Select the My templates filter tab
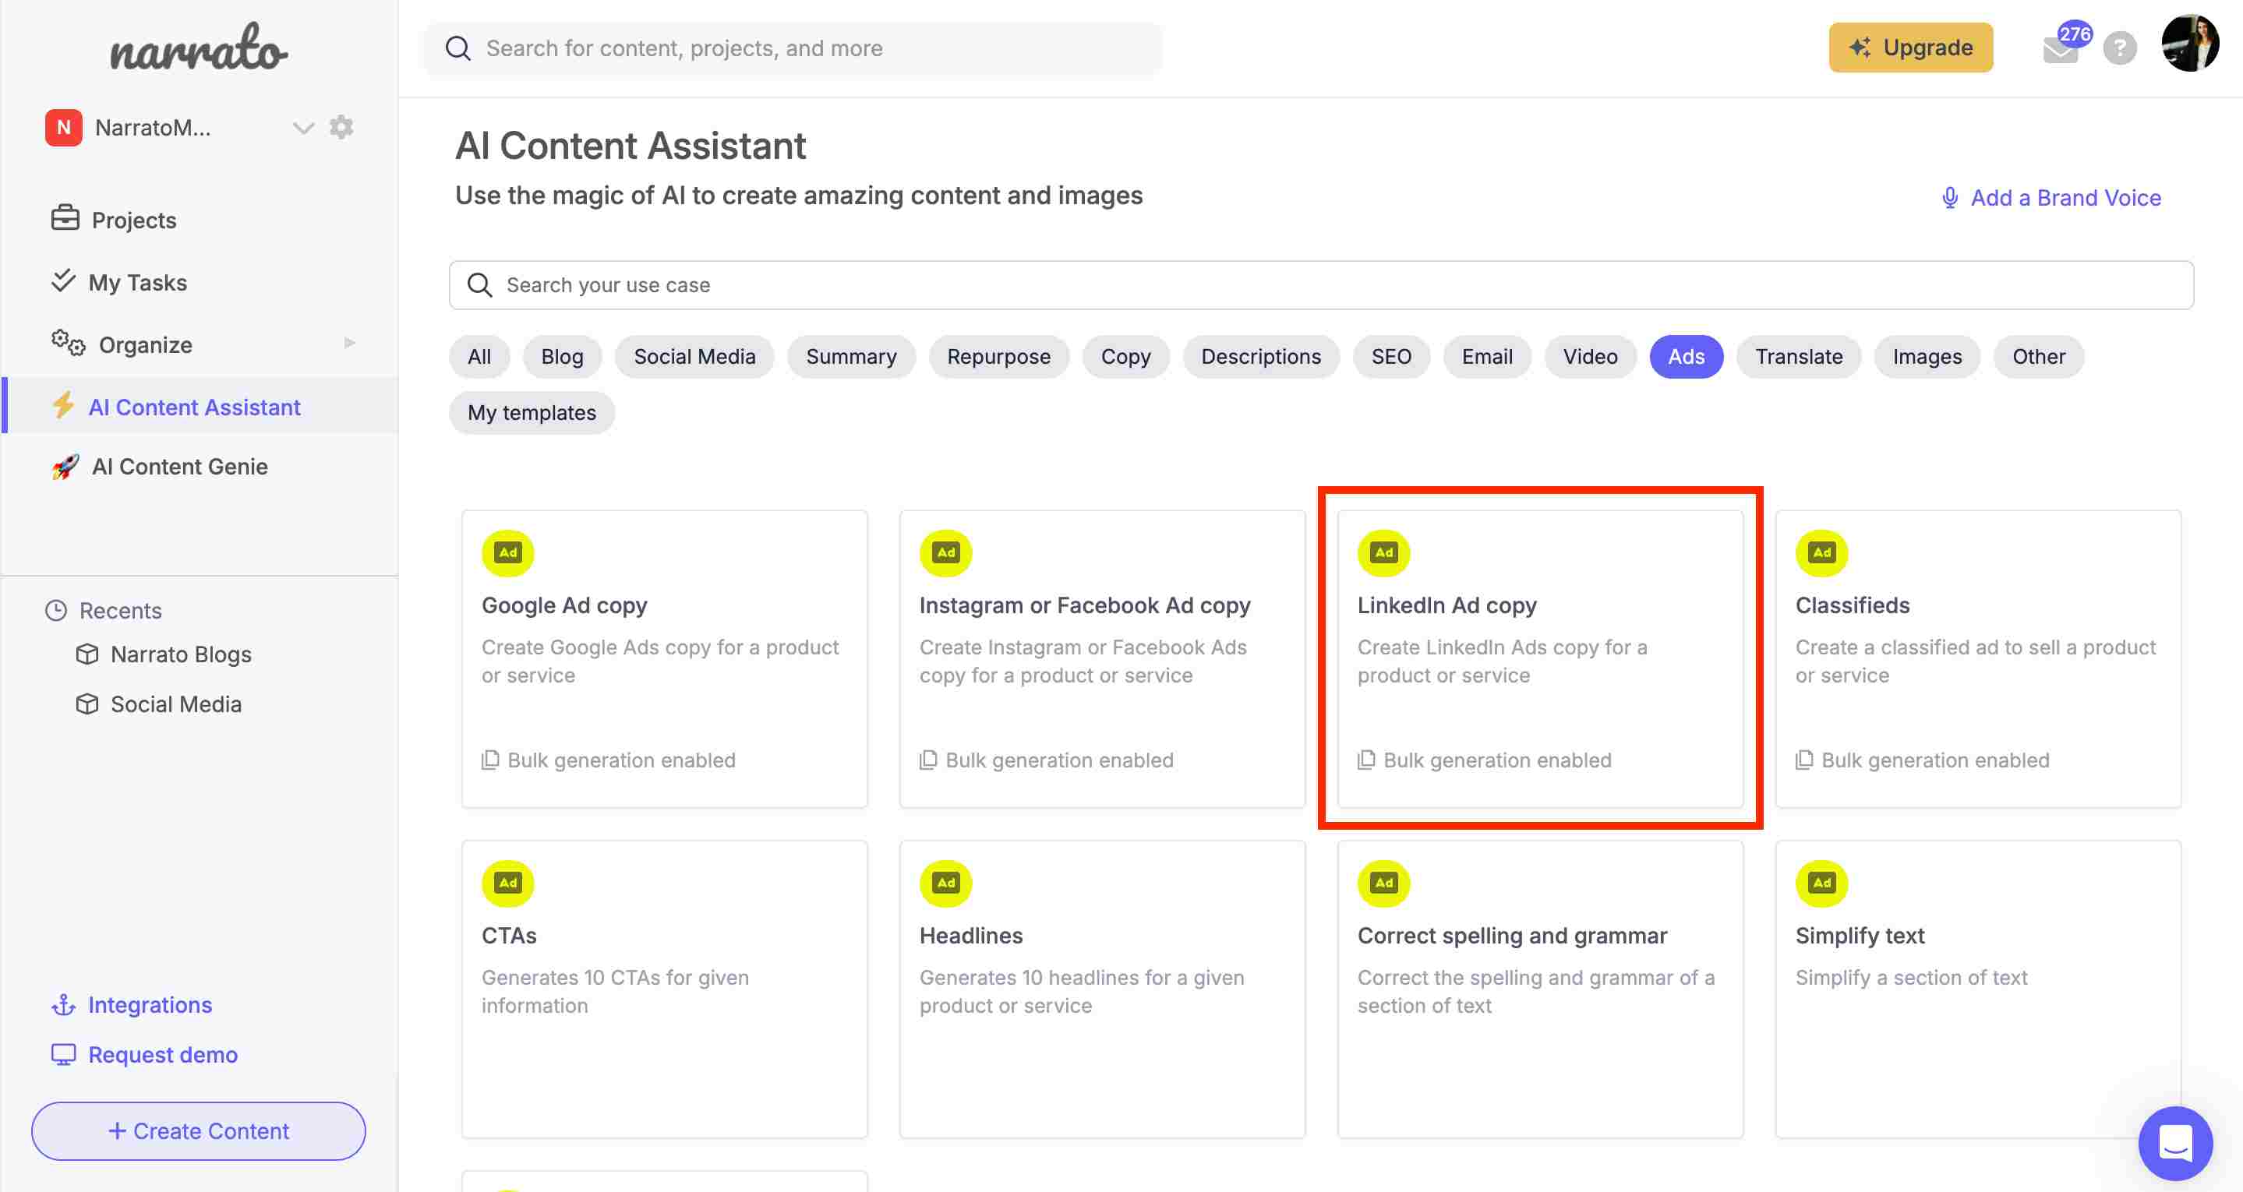Screen dimensions: 2243x1192 click(532, 412)
